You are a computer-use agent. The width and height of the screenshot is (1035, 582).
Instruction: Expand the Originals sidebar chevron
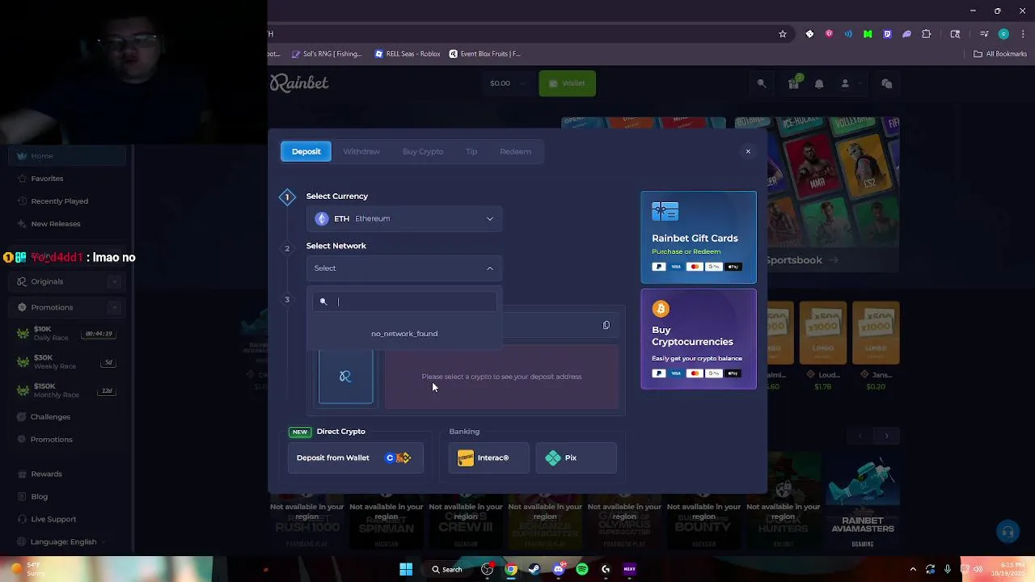pyautogui.click(x=114, y=281)
